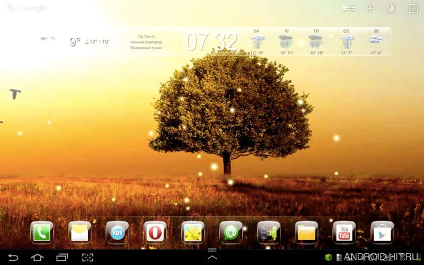Open the Gallery app with the yellow flower
The height and width of the screenshot is (265, 424).
pyautogui.click(x=193, y=233)
